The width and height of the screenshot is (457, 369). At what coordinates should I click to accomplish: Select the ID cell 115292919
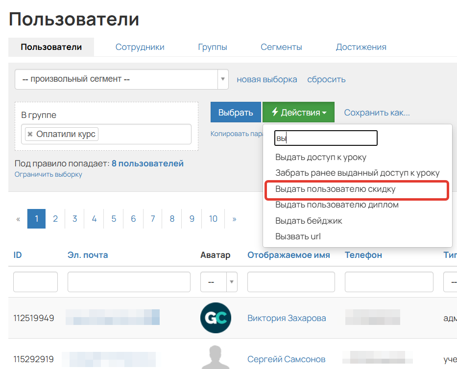34,359
